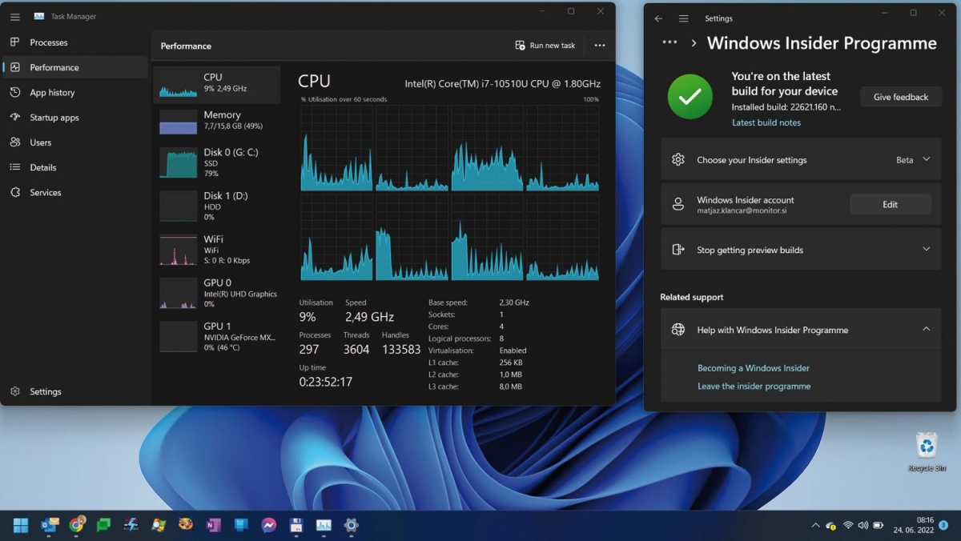The width and height of the screenshot is (961, 541).
Task: Go back in the Settings window
Action: [658, 18]
